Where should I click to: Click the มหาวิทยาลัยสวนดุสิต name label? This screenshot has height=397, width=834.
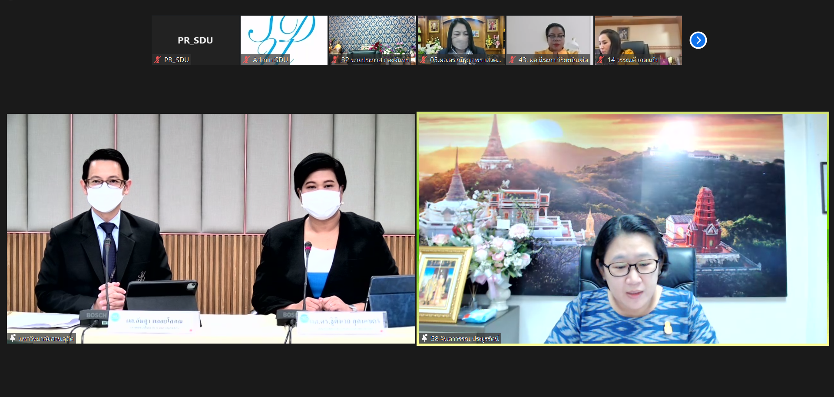click(46, 338)
